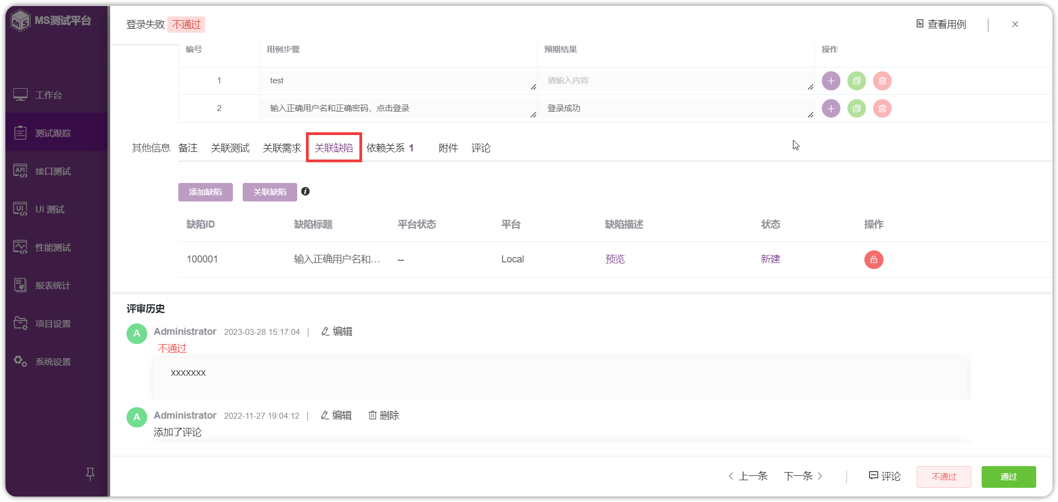Switch to the 关联需求 tab
1058x502 pixels.
click(x=282, y=148)
